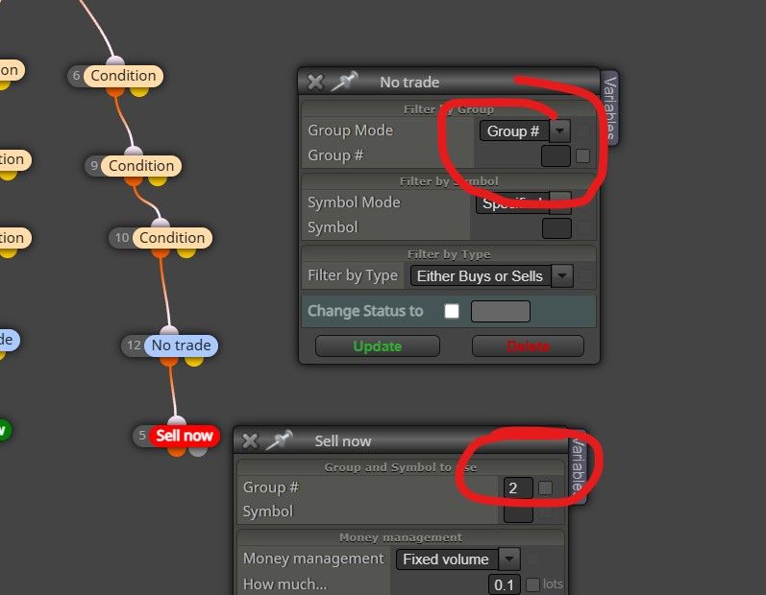Open the Group Mode dropdown showing Group #
This screenshot has height=595, width=766.
pos(525,131)
